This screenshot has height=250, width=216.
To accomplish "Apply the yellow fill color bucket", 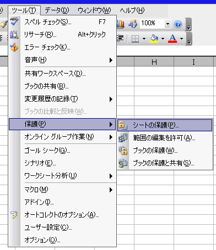I will coord(154,38).
